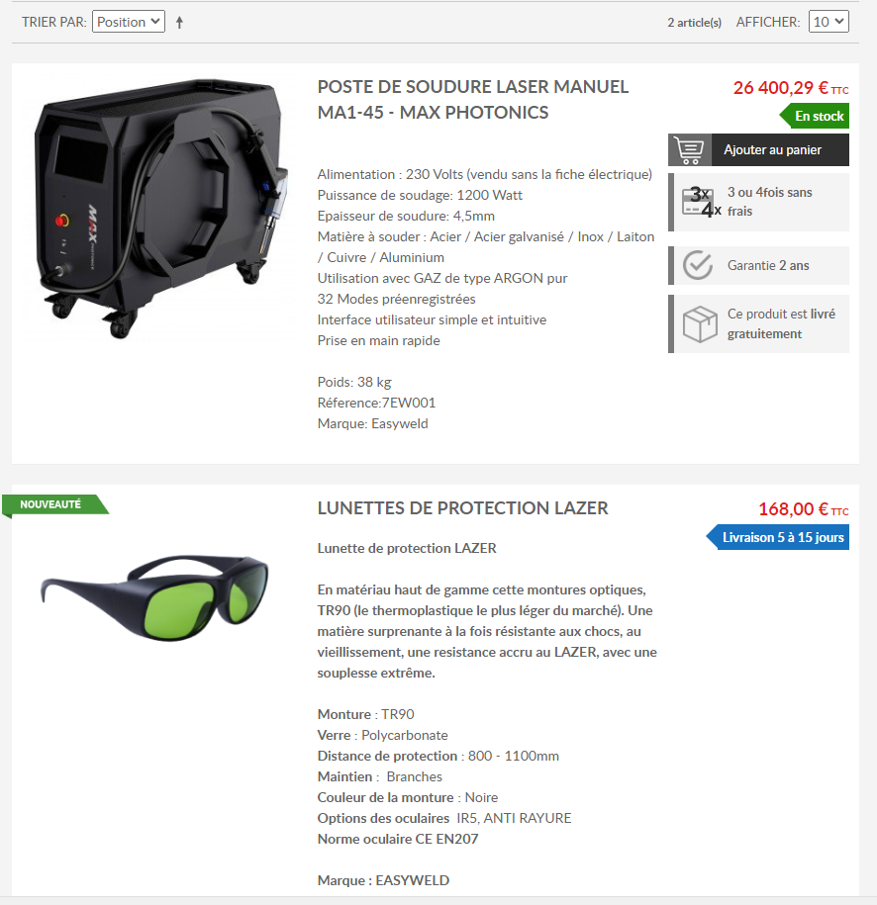Viewport: 877px width, 905px height.
Task: Click the Ajouter au panier button
Action: pos(758,150)
